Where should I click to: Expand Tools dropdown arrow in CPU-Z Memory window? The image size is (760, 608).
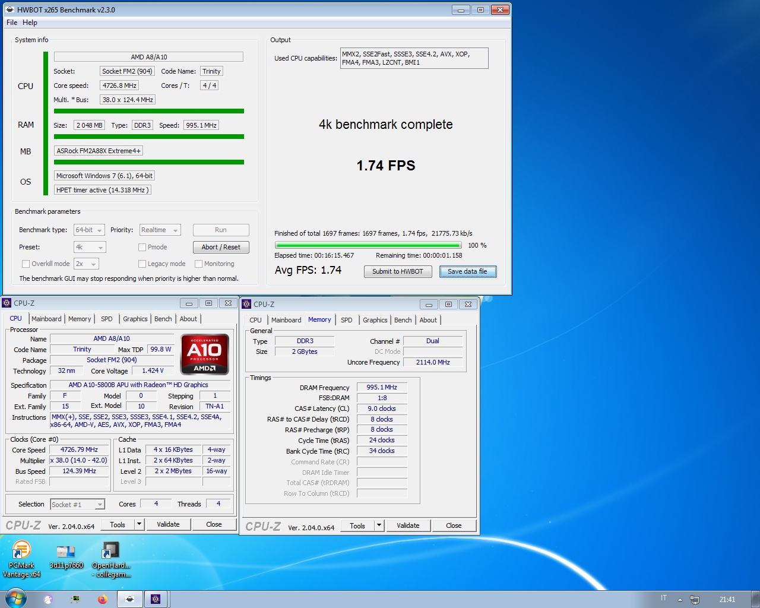[x=379, y=525]
